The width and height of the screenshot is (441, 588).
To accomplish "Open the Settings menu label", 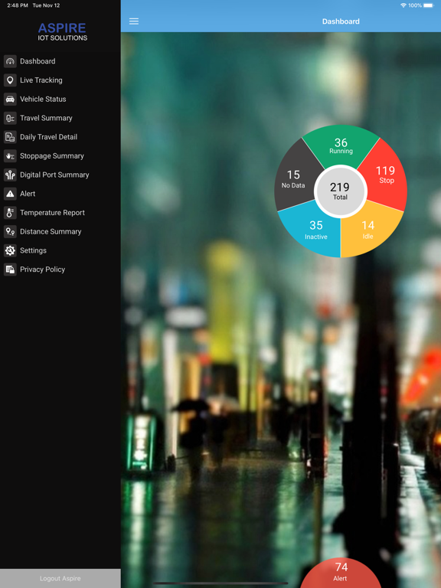I will 34,250.
